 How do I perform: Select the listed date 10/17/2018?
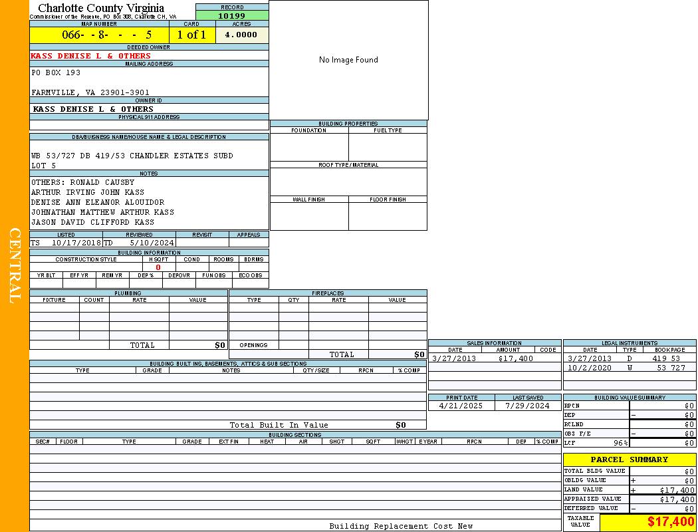click(76, 243)
